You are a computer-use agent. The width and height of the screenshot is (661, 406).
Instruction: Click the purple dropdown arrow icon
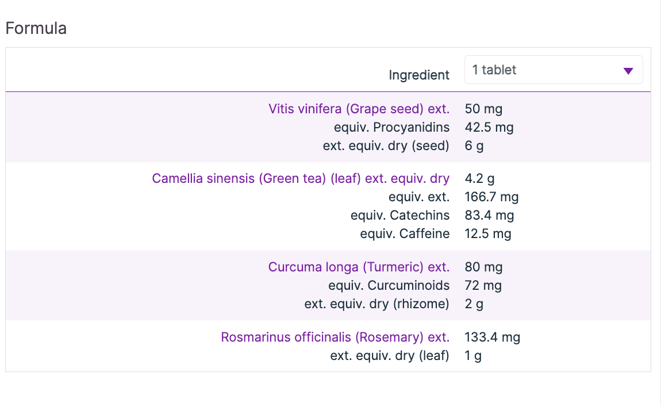(628, 71)
